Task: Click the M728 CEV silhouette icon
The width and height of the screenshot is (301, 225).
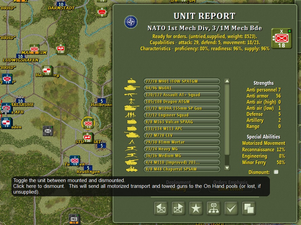Action: [x=132, y=135]
